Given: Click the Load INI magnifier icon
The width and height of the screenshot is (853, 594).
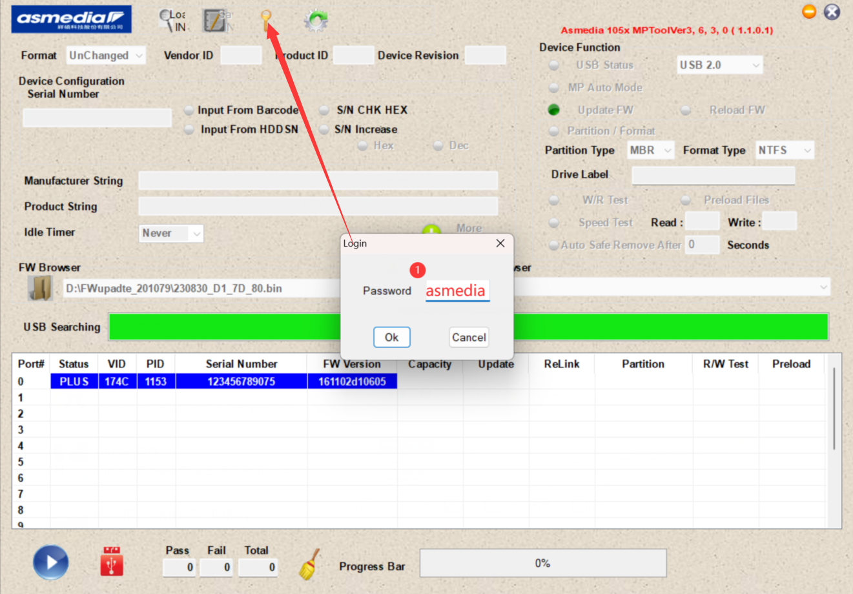Looking at the screenshot, I should coord(172,21).
